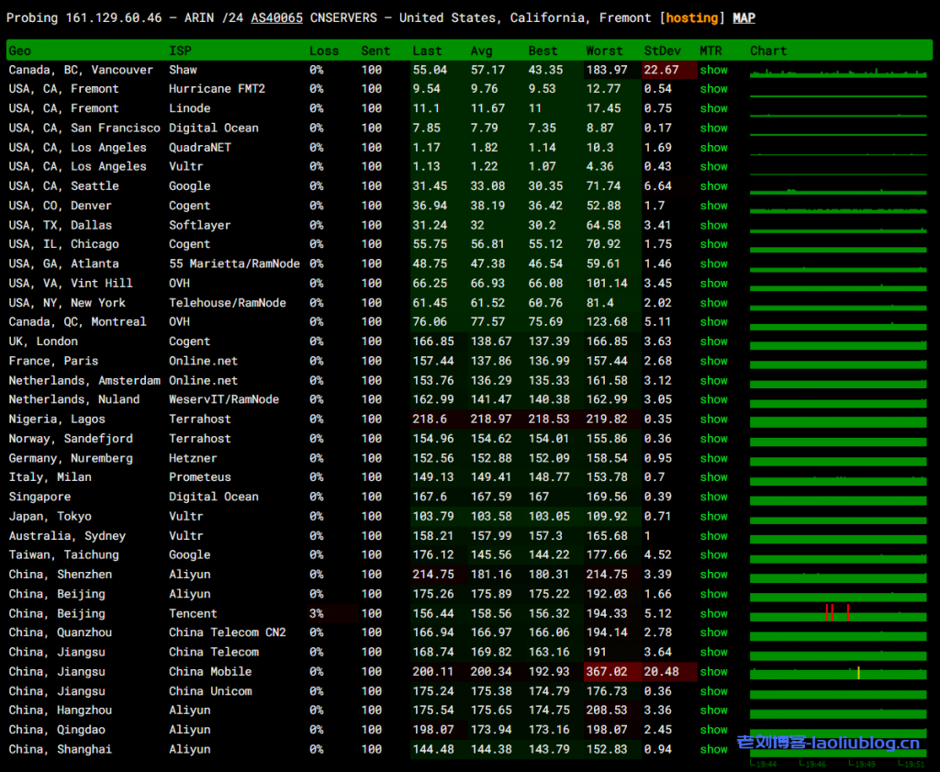Click the StDev column header
The width and height of the screenshot is (940, 772).
coord(663,51)
